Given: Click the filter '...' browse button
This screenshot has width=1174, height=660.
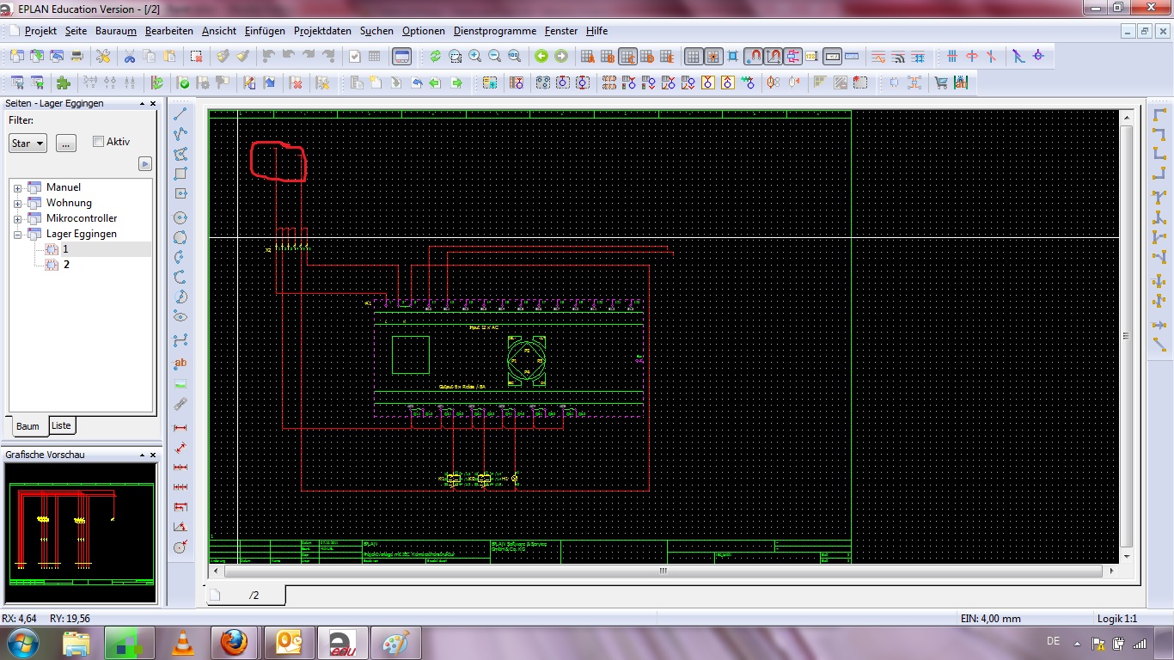Looking at the screenshot, I should point(66,144).
